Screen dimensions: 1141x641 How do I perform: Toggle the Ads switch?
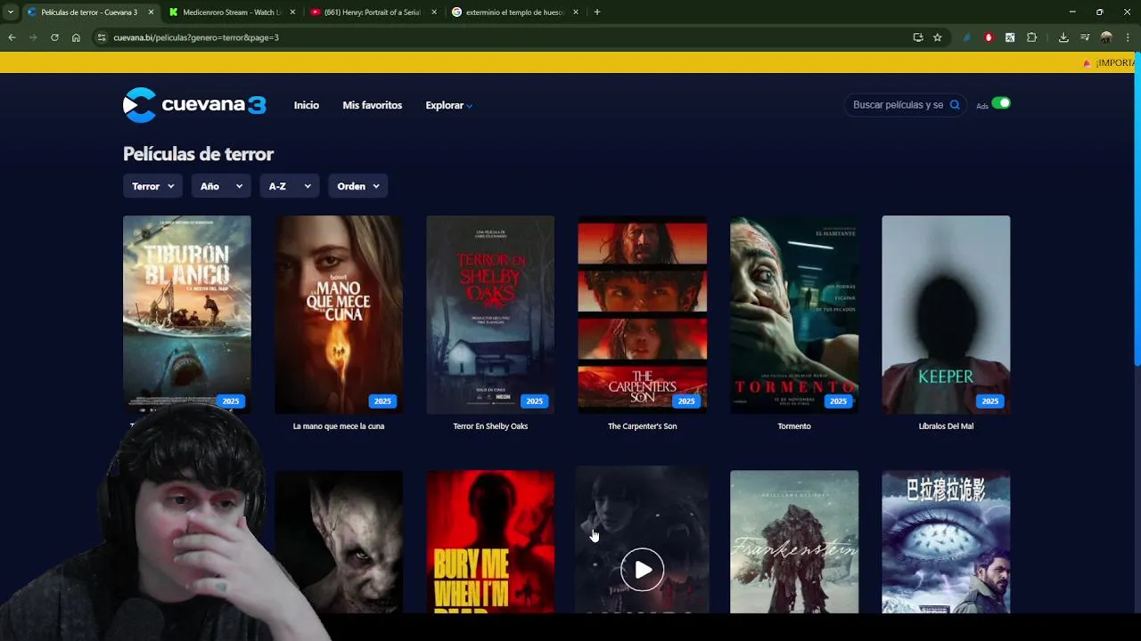pyautogui.click(x=1001, y=103)
